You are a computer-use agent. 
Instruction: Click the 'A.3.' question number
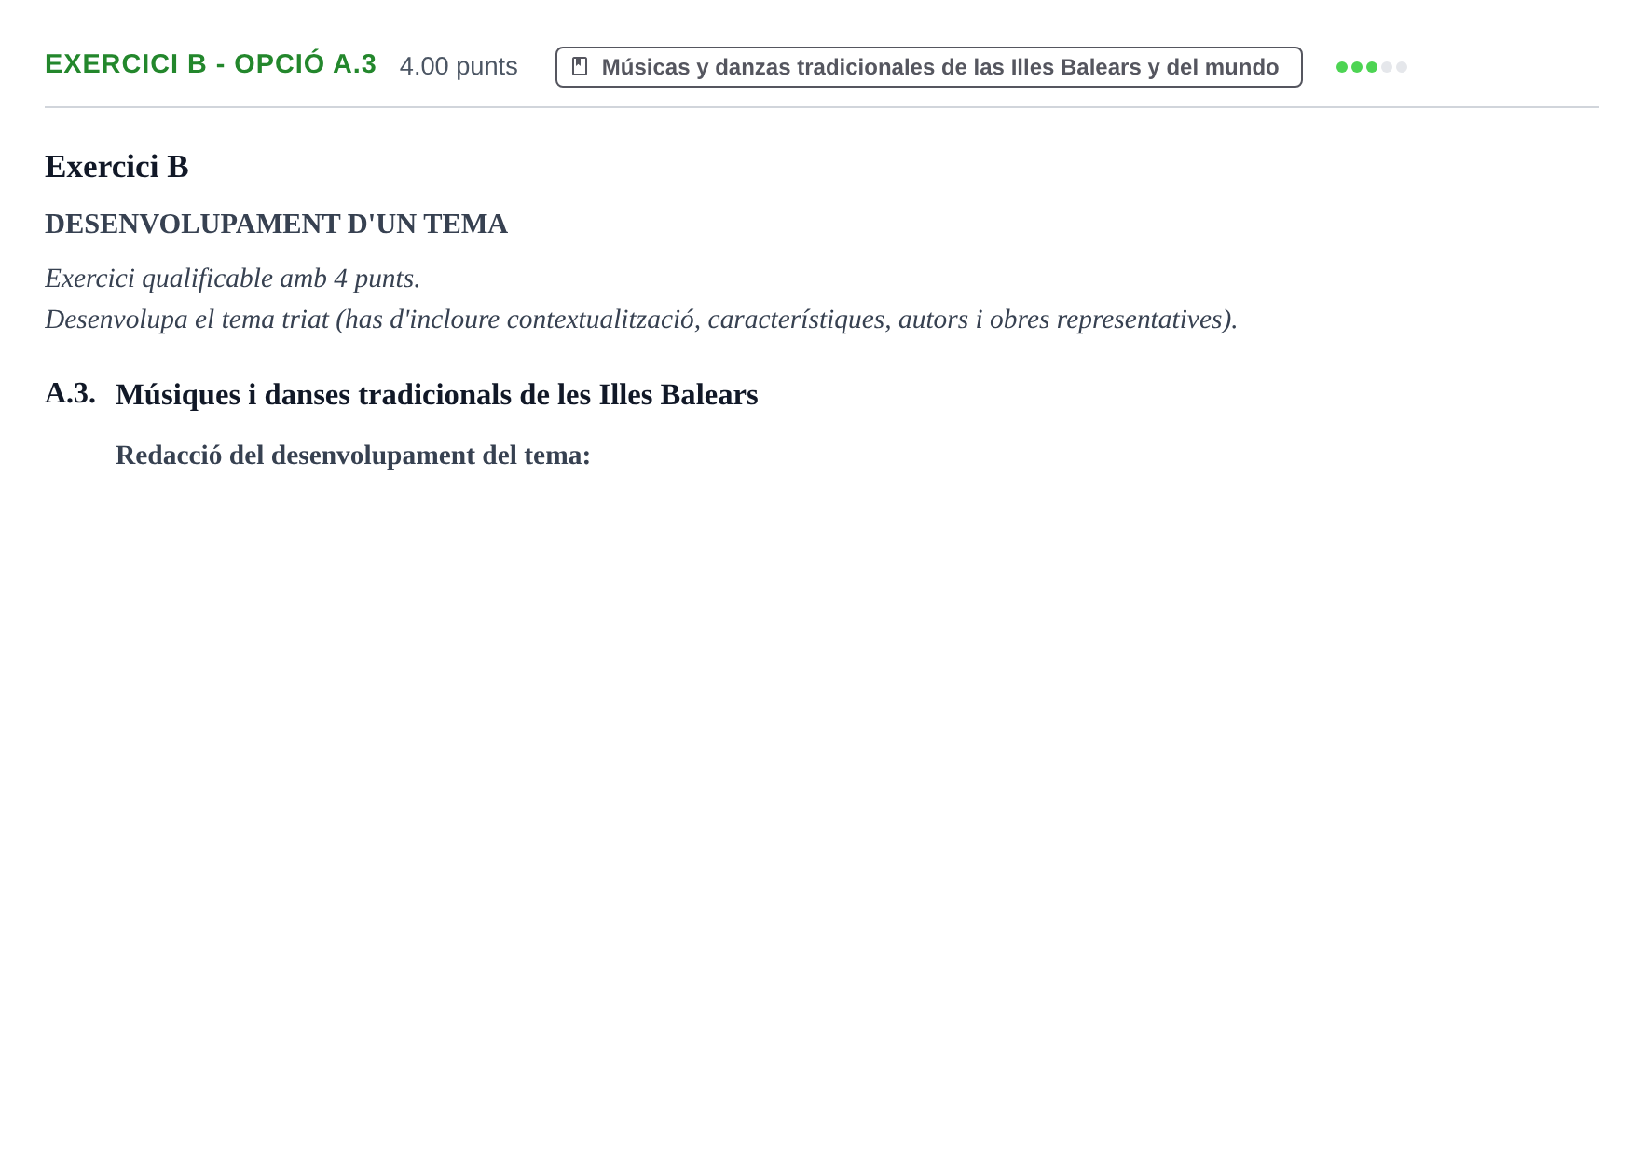[70, 393]
